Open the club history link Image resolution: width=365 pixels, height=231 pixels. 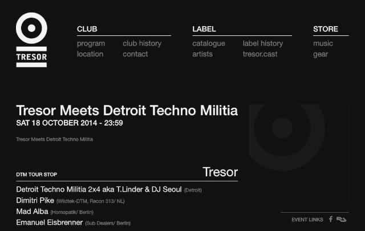142,43
